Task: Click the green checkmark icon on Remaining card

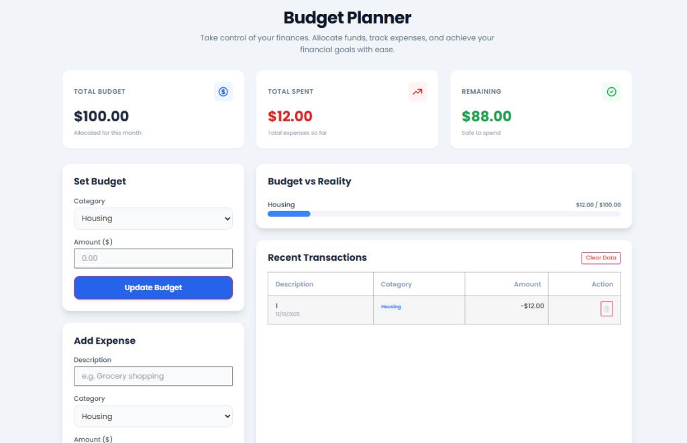Action: (x=611, y=91)
